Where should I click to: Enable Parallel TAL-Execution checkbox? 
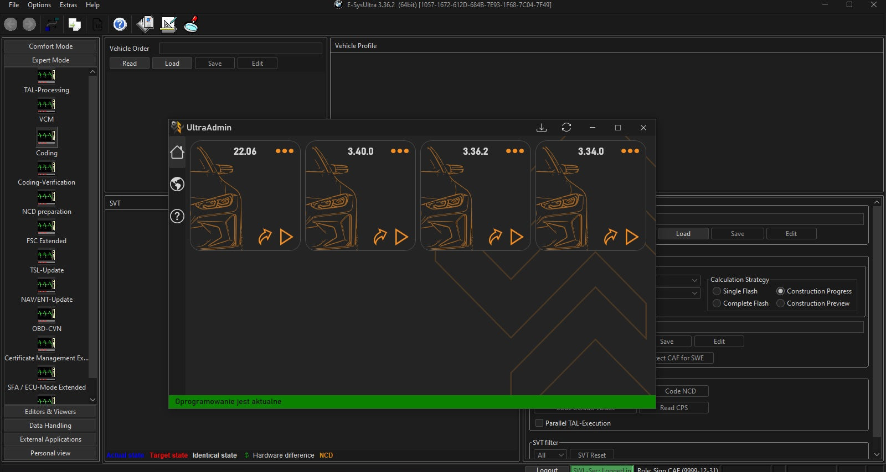(539, 423)
